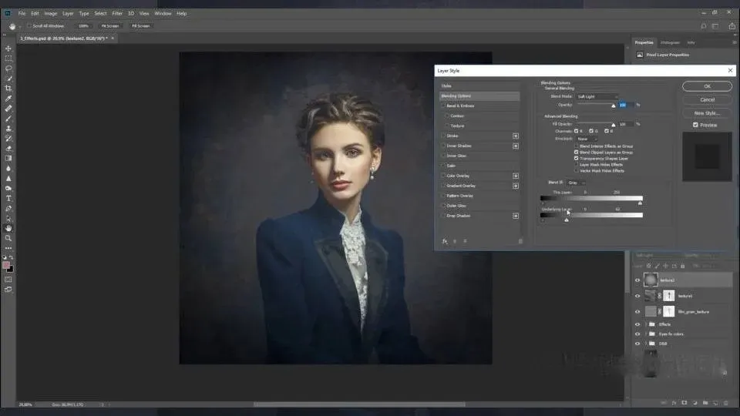740x416 pixels.
Task: Click OK in the Layer Style dialog
Action: [x=707, y=86]
